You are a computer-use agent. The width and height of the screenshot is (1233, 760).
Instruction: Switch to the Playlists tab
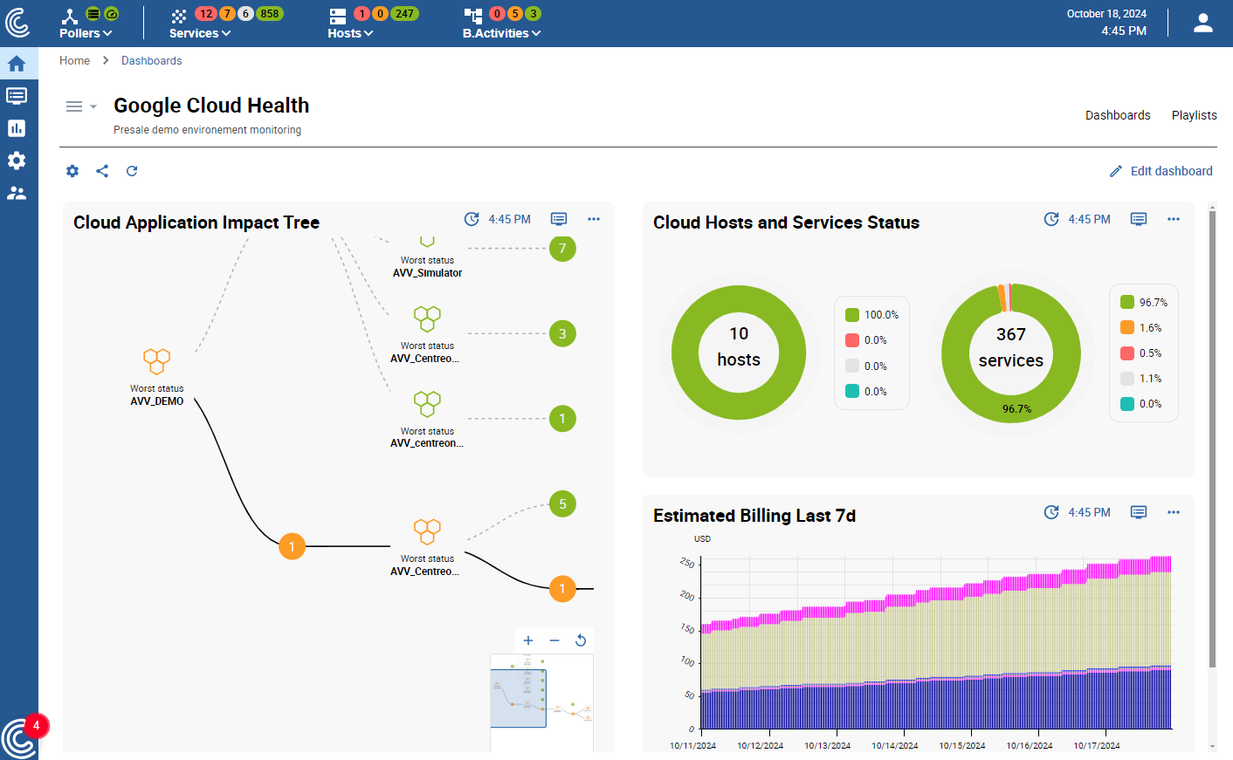pos(1194,114)
